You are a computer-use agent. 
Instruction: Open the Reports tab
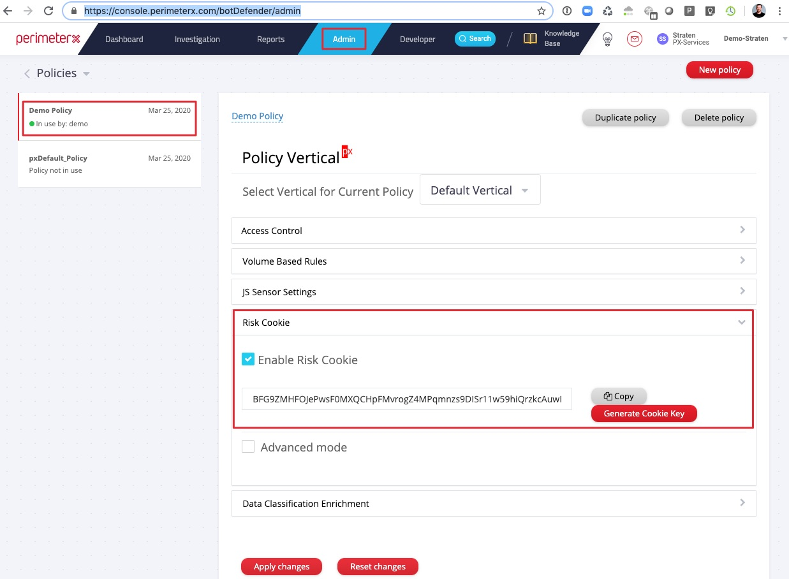(x=270, y=40)
